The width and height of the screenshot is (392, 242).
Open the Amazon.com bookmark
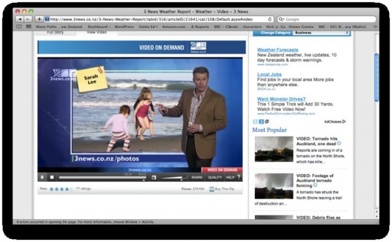pyautogui.click(x=186, y=27)
